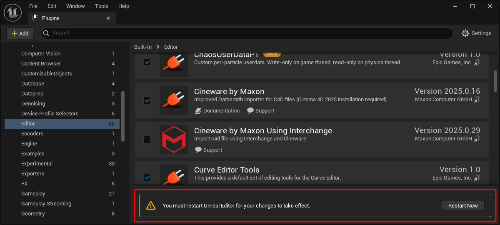
Task: Click the Add button
Action: point(20,33)
